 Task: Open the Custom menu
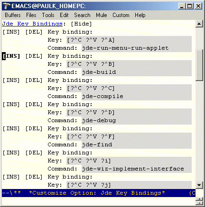(x=121, y=15)
